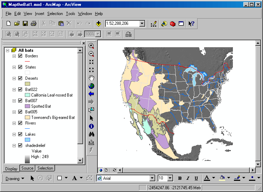Collapse the shadedrelief layer legend

click(14, 145)
